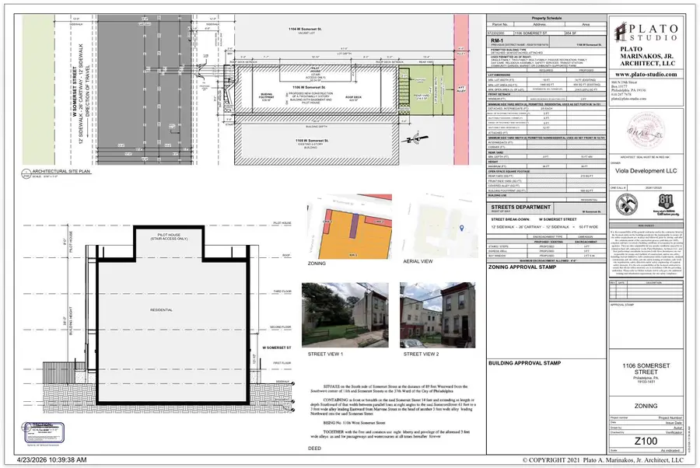Screen dimensions: 700x468
Task: Click the 'ZONING APPROVAL STAMP' label
Action: pyautogui.click(x=522, y=267)
